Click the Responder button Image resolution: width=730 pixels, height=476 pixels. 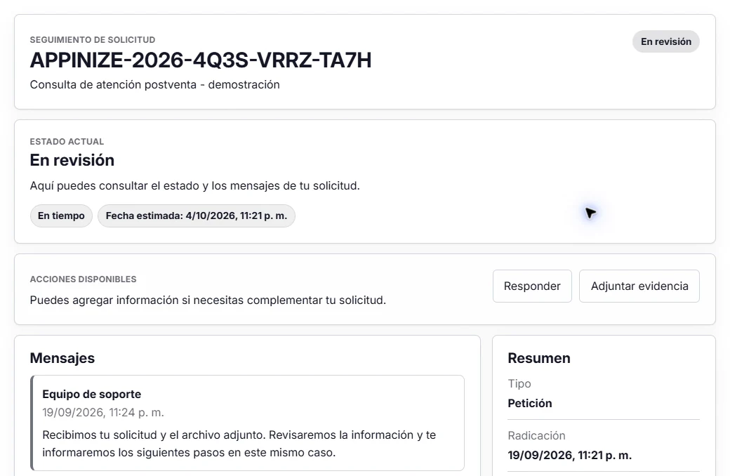532,286
